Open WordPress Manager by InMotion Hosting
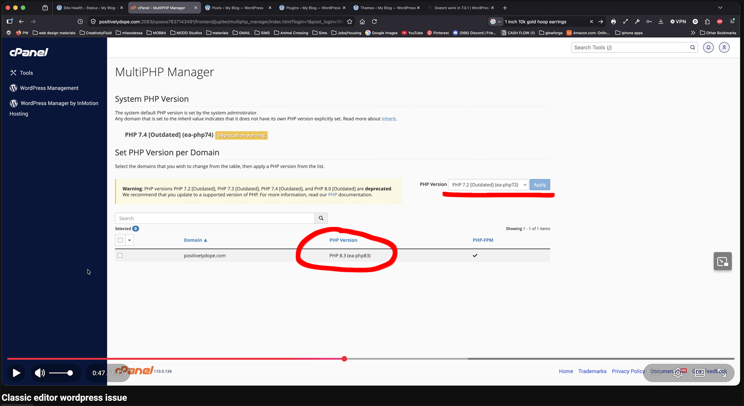The width and height of the screenshot is (744, 406). (x=54, y=108)
